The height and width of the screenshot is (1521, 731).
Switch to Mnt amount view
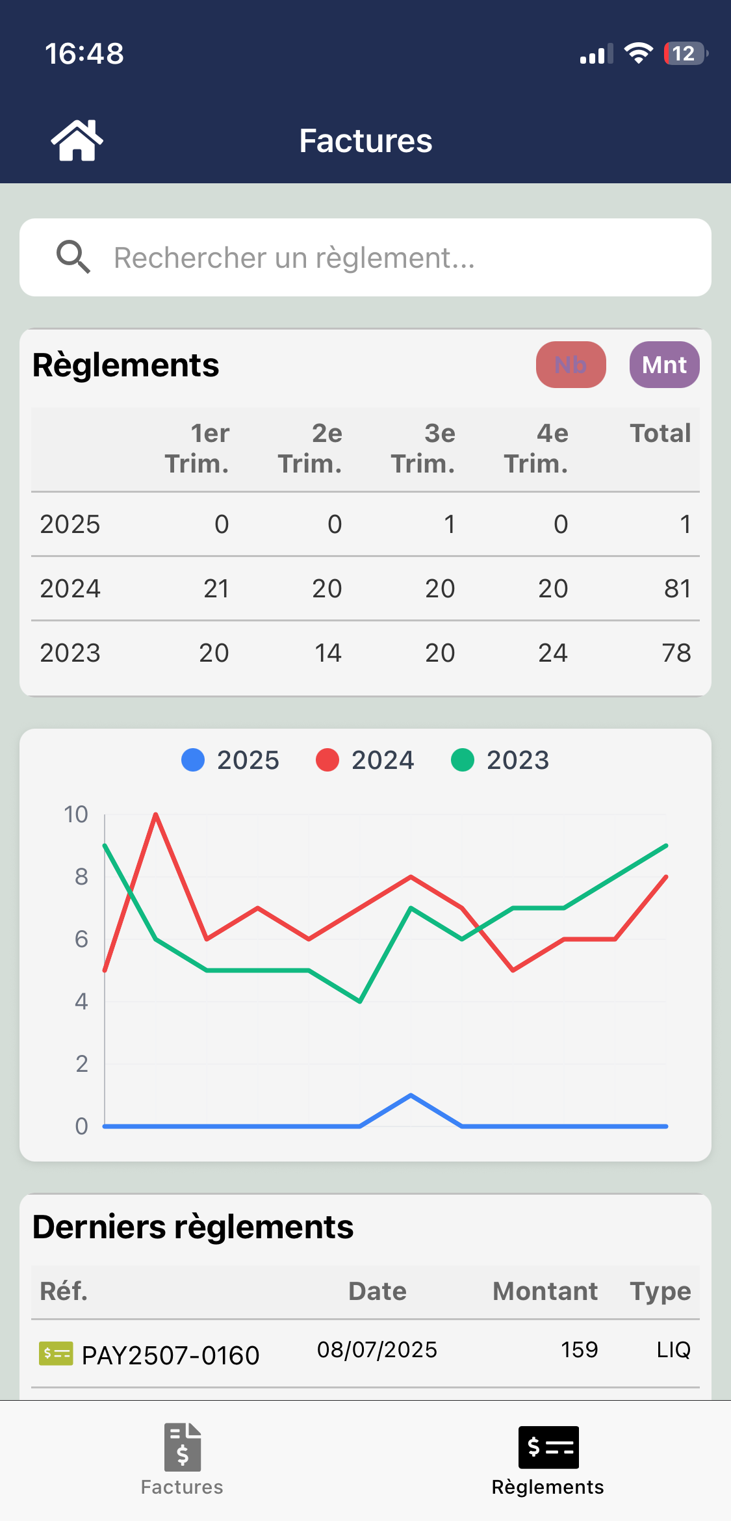tap(664, 365)
